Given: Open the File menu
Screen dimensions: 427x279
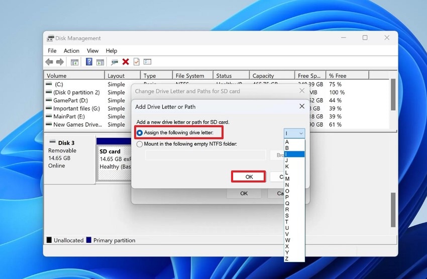Looking at the screenshot, I should click(x=52, y=51).
